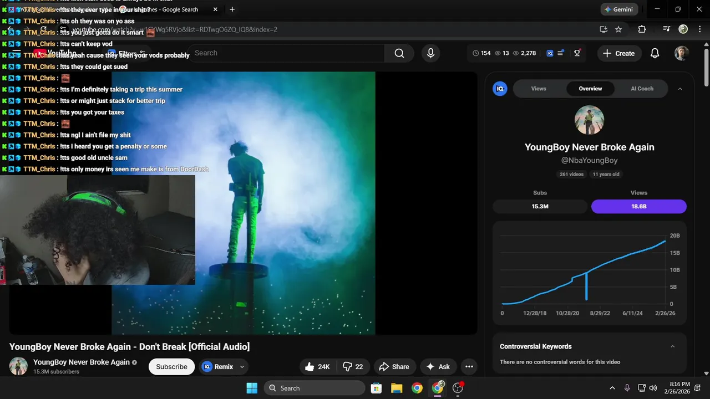Click the video title Don't Break [Official Audio]
Viewport: 710px width, 399px height.
[x=129, y=346]
